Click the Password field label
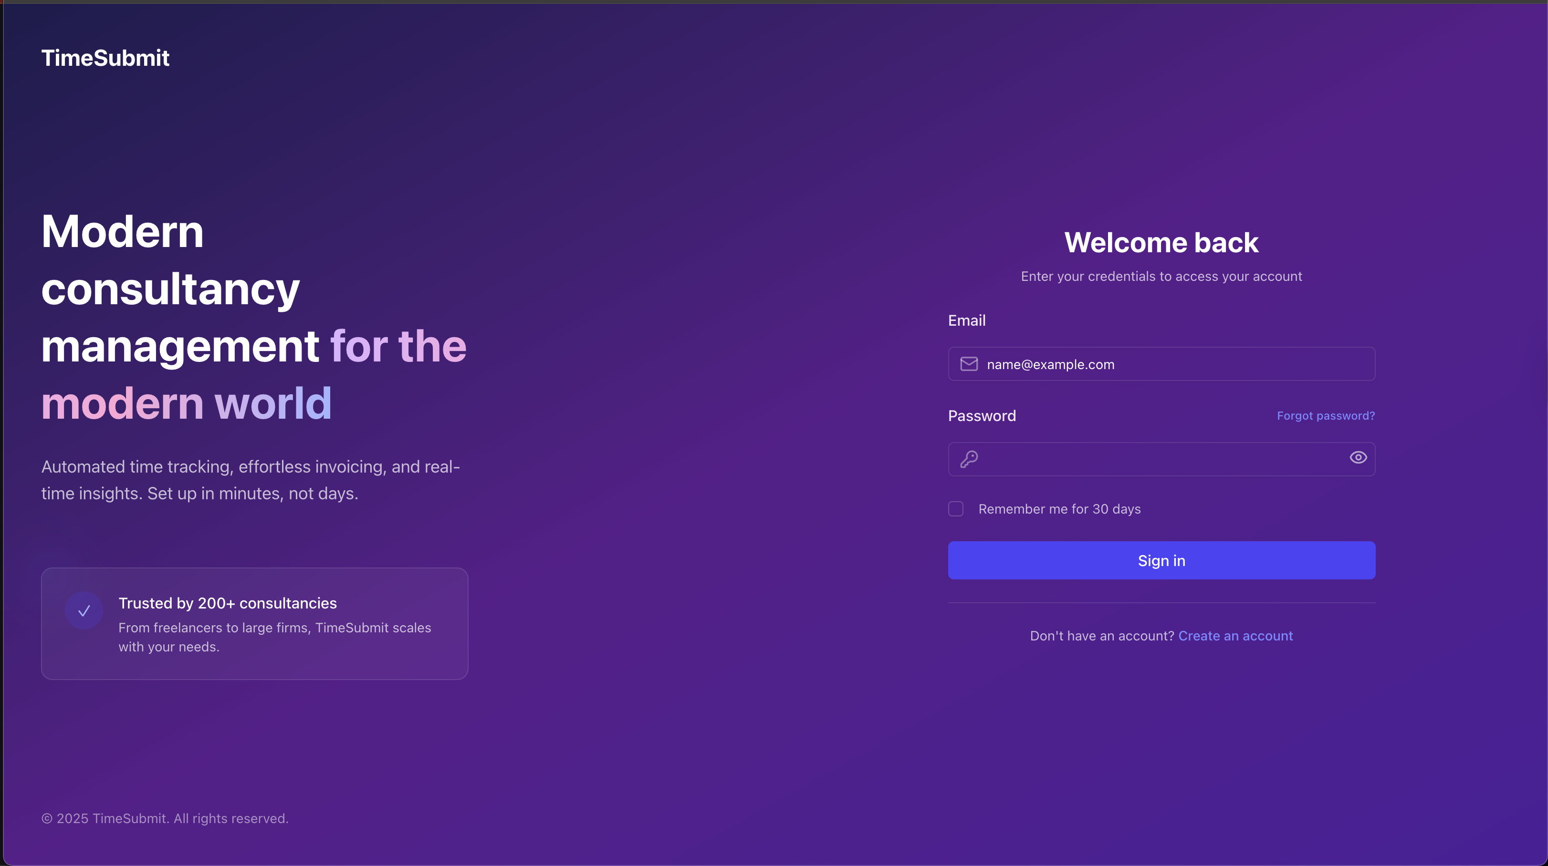The height and width of the screenshot is (866, 1548). tap(981, 415)
